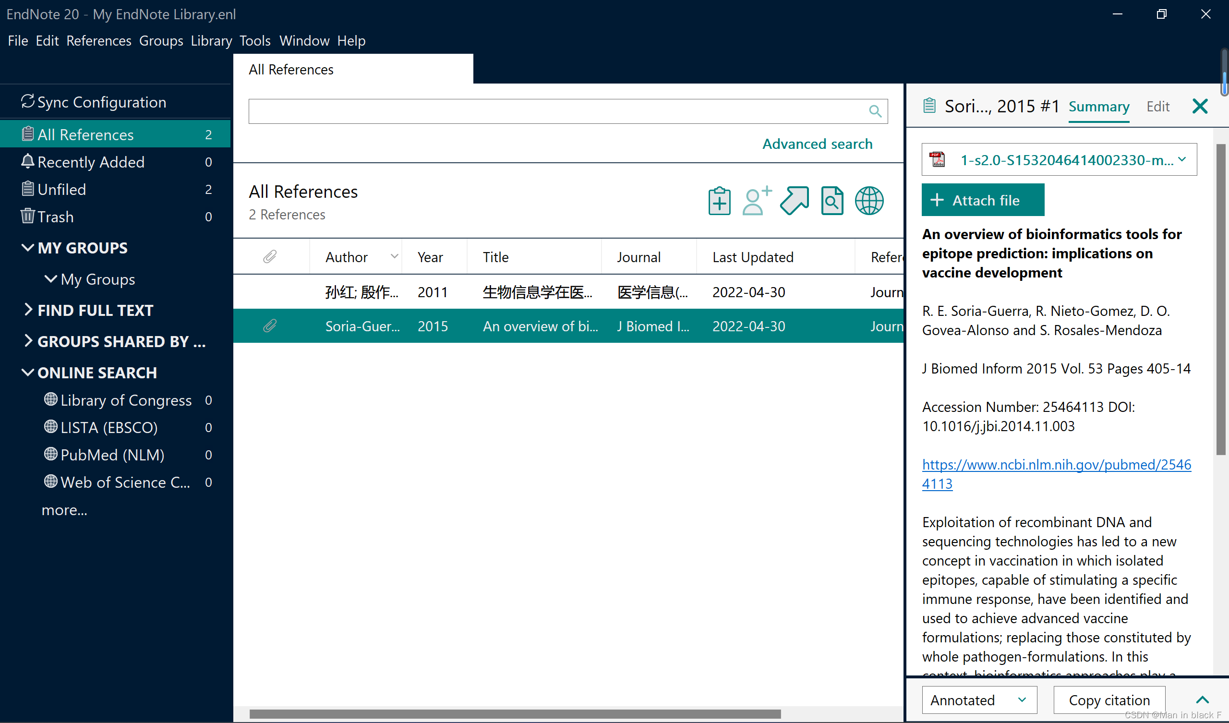This screenshot has width=1229, height=723.
Task: Sort references by Title column
Action: point(534,257)
